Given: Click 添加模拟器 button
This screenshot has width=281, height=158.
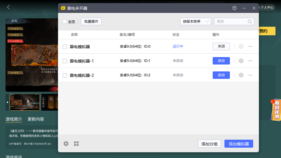Looking at the screenshot, I should 239,144.
